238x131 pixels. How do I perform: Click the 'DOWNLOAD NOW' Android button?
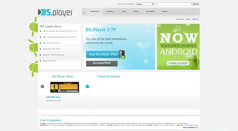[x=178, y=63]
